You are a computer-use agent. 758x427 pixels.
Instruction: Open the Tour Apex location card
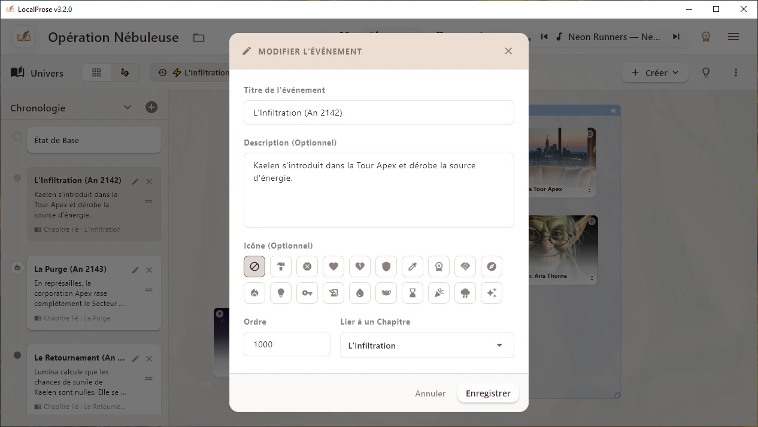pos(563,162)
